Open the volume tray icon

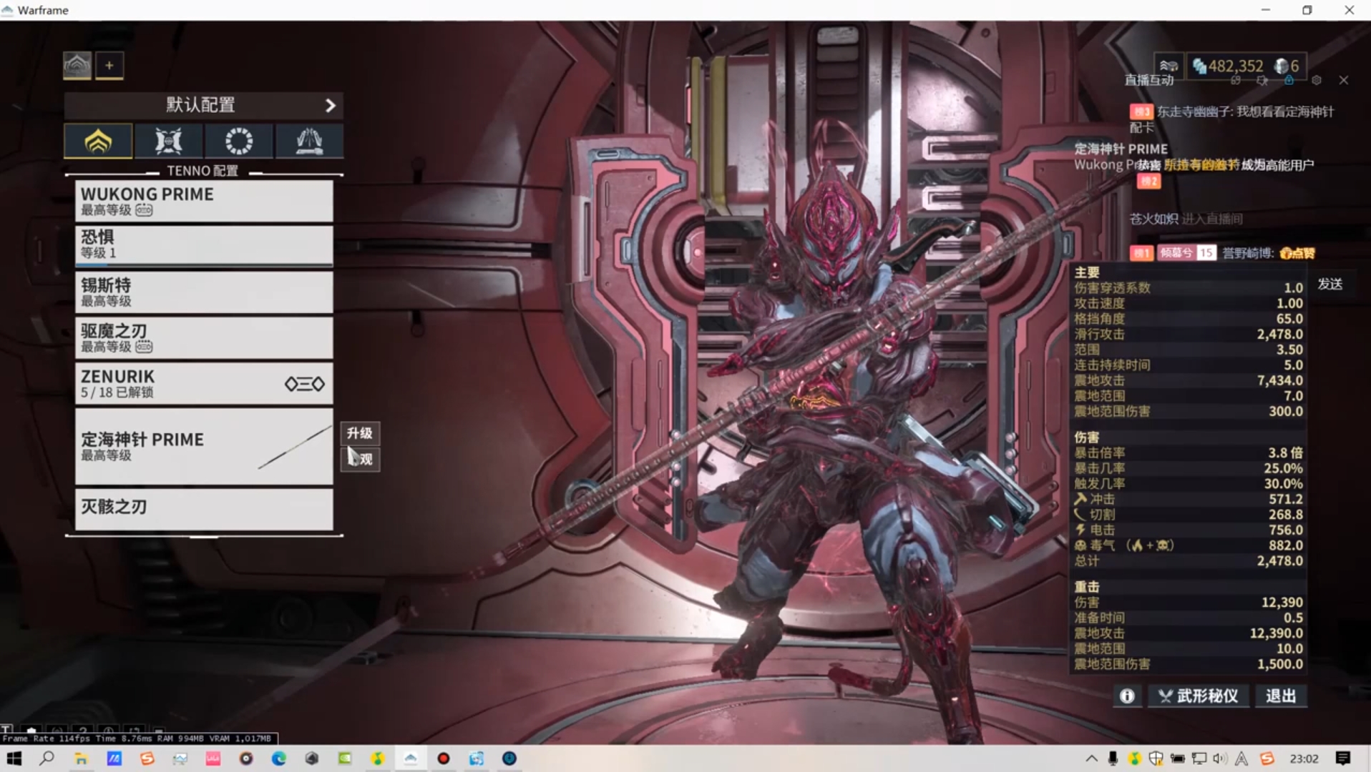(x=1220, y=758)
